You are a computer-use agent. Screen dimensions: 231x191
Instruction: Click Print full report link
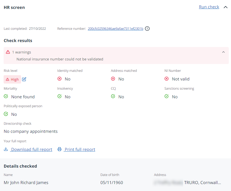click(80, 150)
